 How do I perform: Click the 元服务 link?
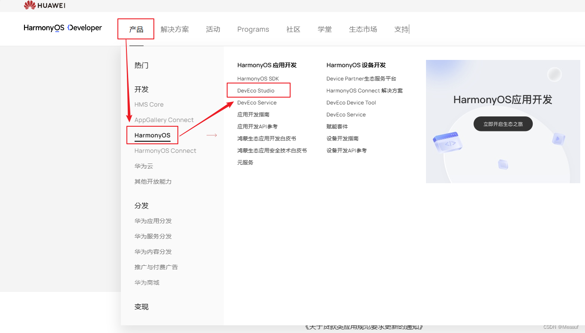[245, 162]
